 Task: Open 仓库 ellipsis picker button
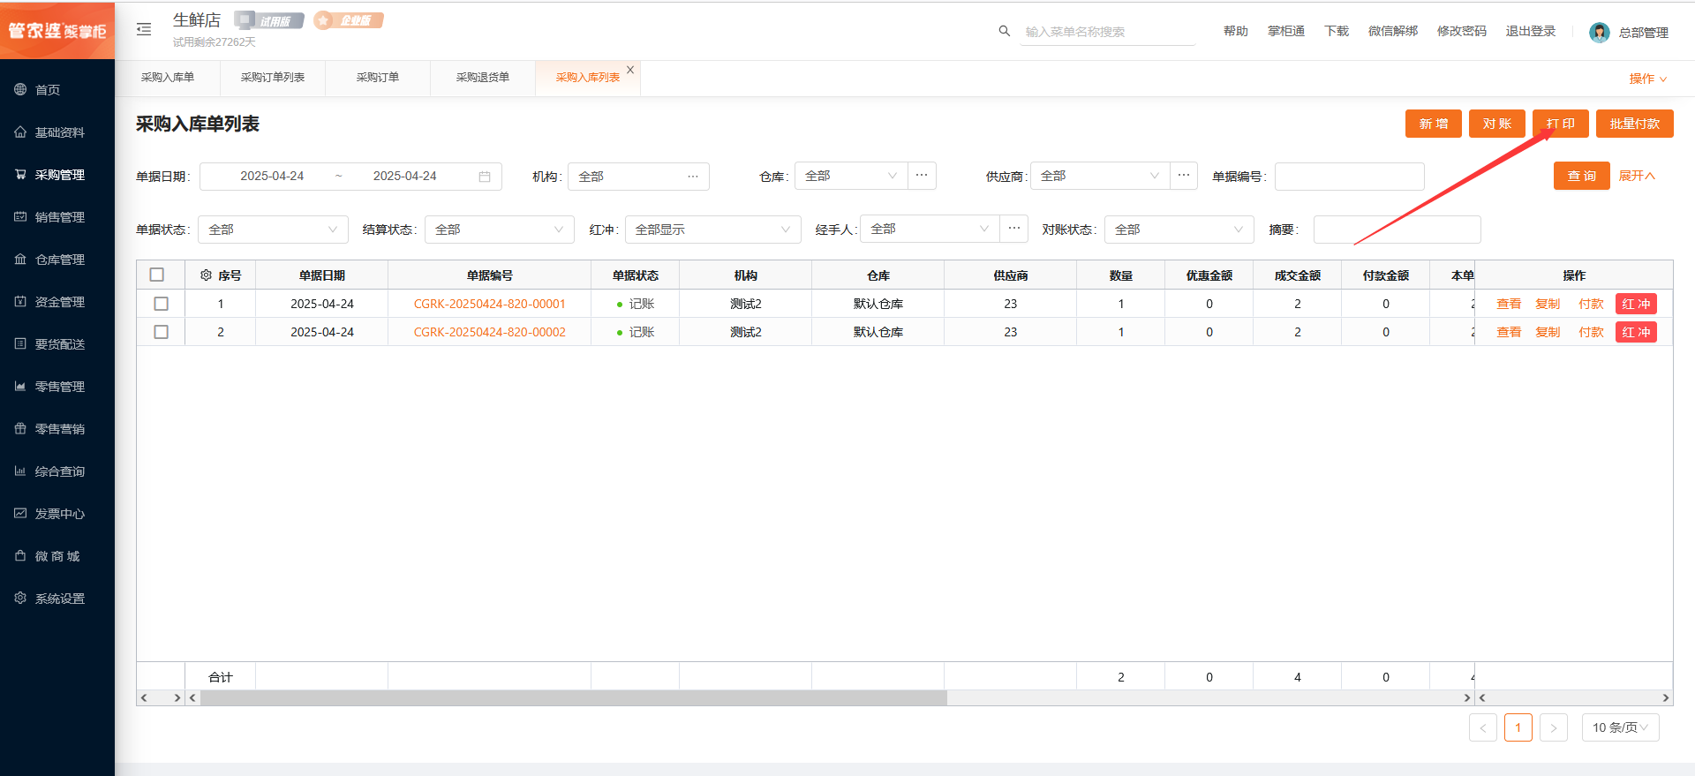(x=922, y=176)
